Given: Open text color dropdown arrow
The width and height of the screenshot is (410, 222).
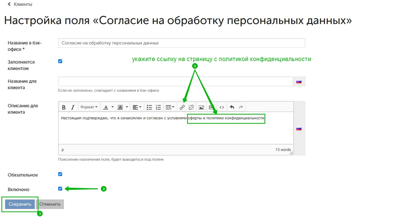Looking at the screenshot, I should click(113, 107).
